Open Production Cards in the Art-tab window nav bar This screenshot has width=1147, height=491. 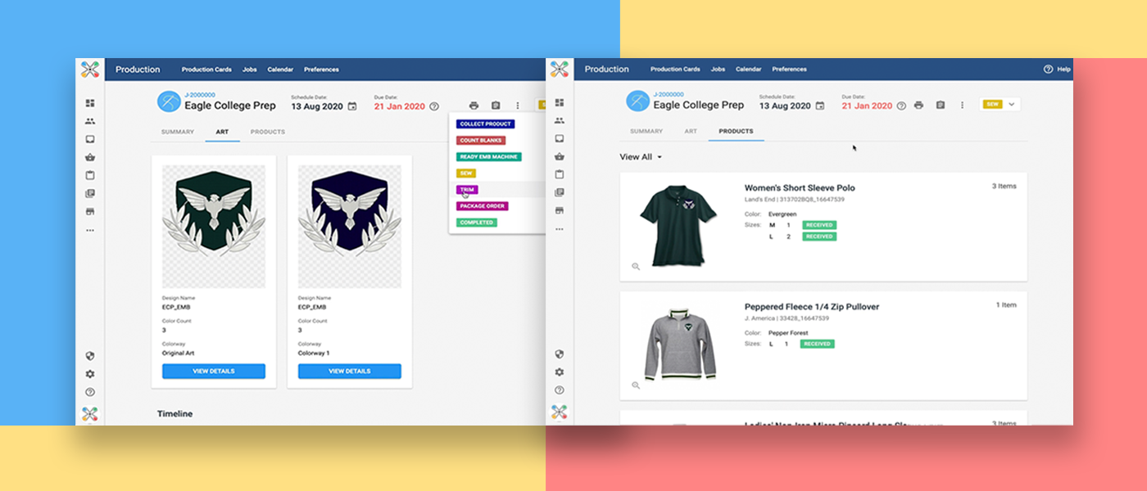click(x=207, y=70)
